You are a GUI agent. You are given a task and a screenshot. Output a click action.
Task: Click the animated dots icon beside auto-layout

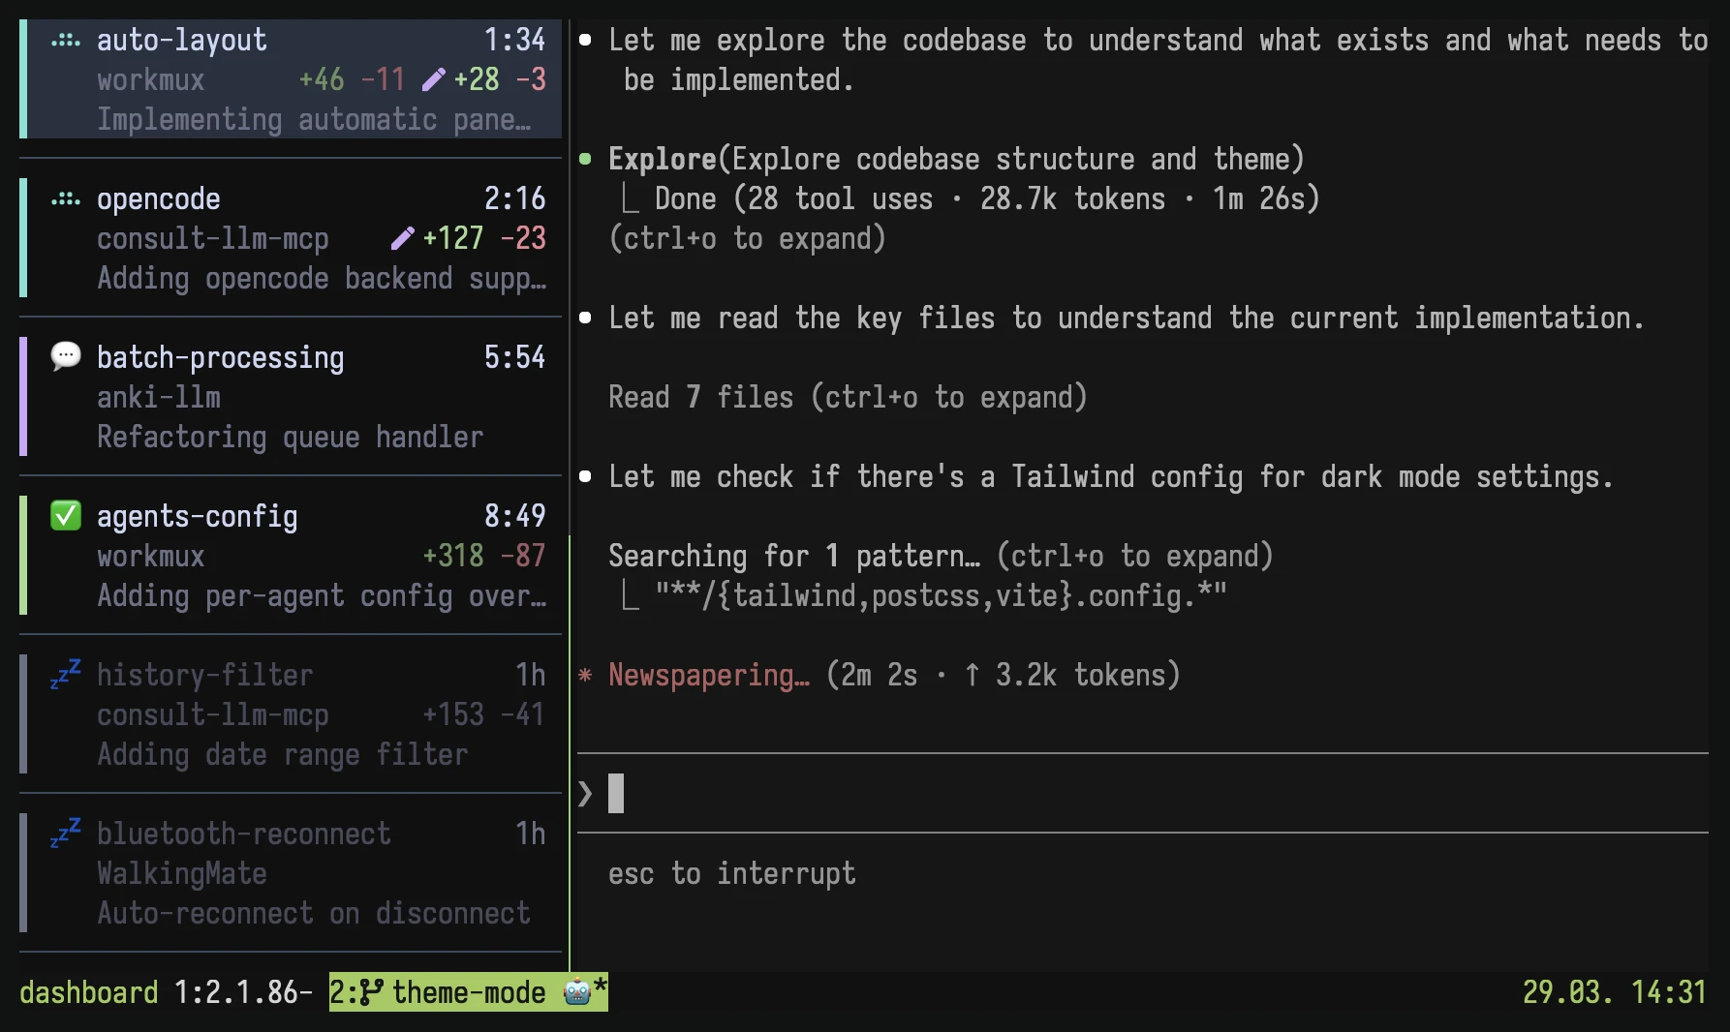pos(64,40)
